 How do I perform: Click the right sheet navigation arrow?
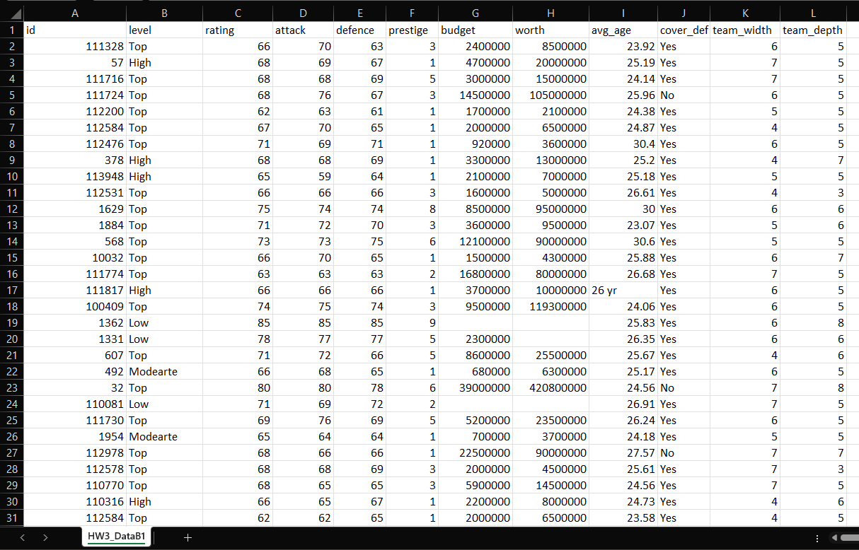coord(45,537)
